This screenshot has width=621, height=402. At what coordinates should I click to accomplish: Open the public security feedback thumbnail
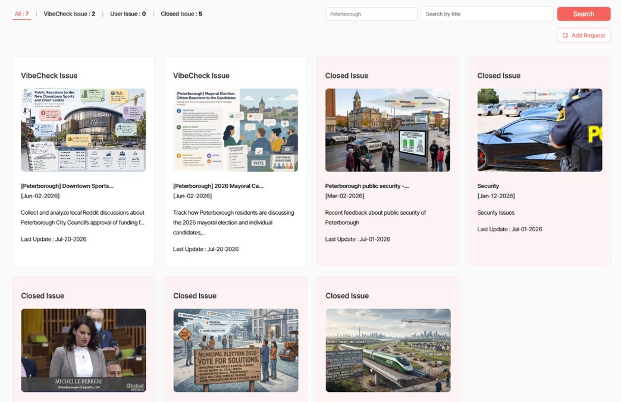coord(387,130)
